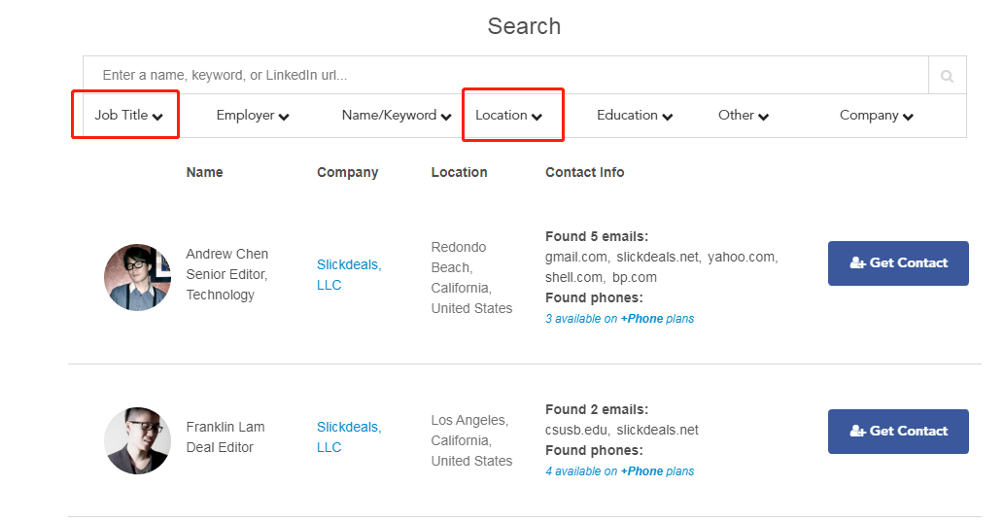The image size is (1005, 522).
Task: Open the Other filter dropdown
Action: (744, 116)
